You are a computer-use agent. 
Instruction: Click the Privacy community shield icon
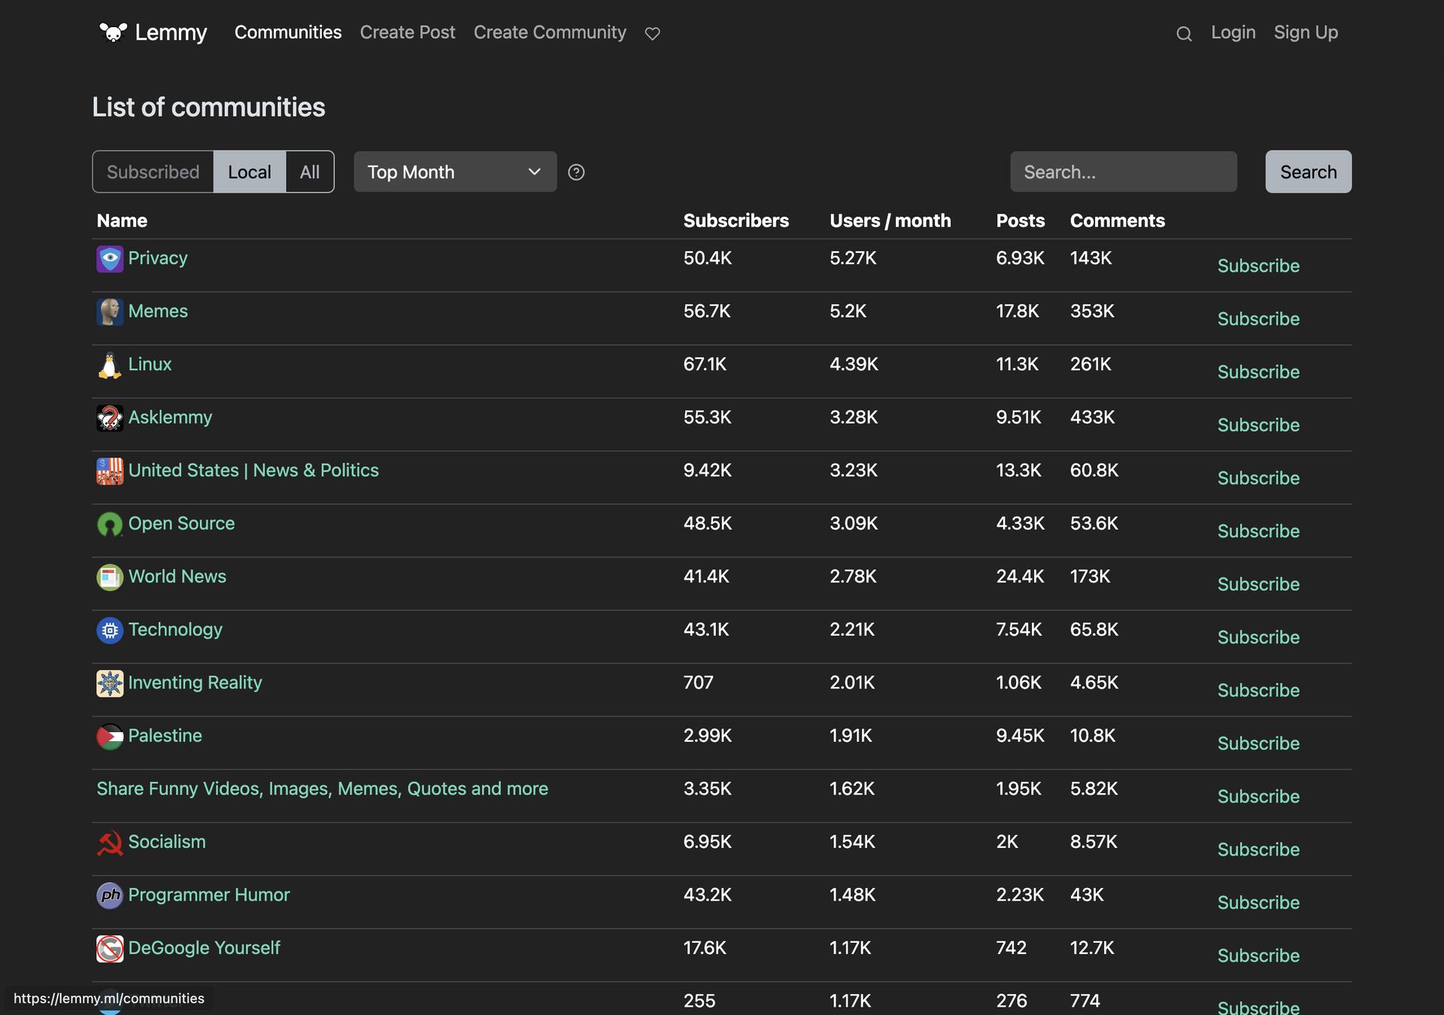110,259
